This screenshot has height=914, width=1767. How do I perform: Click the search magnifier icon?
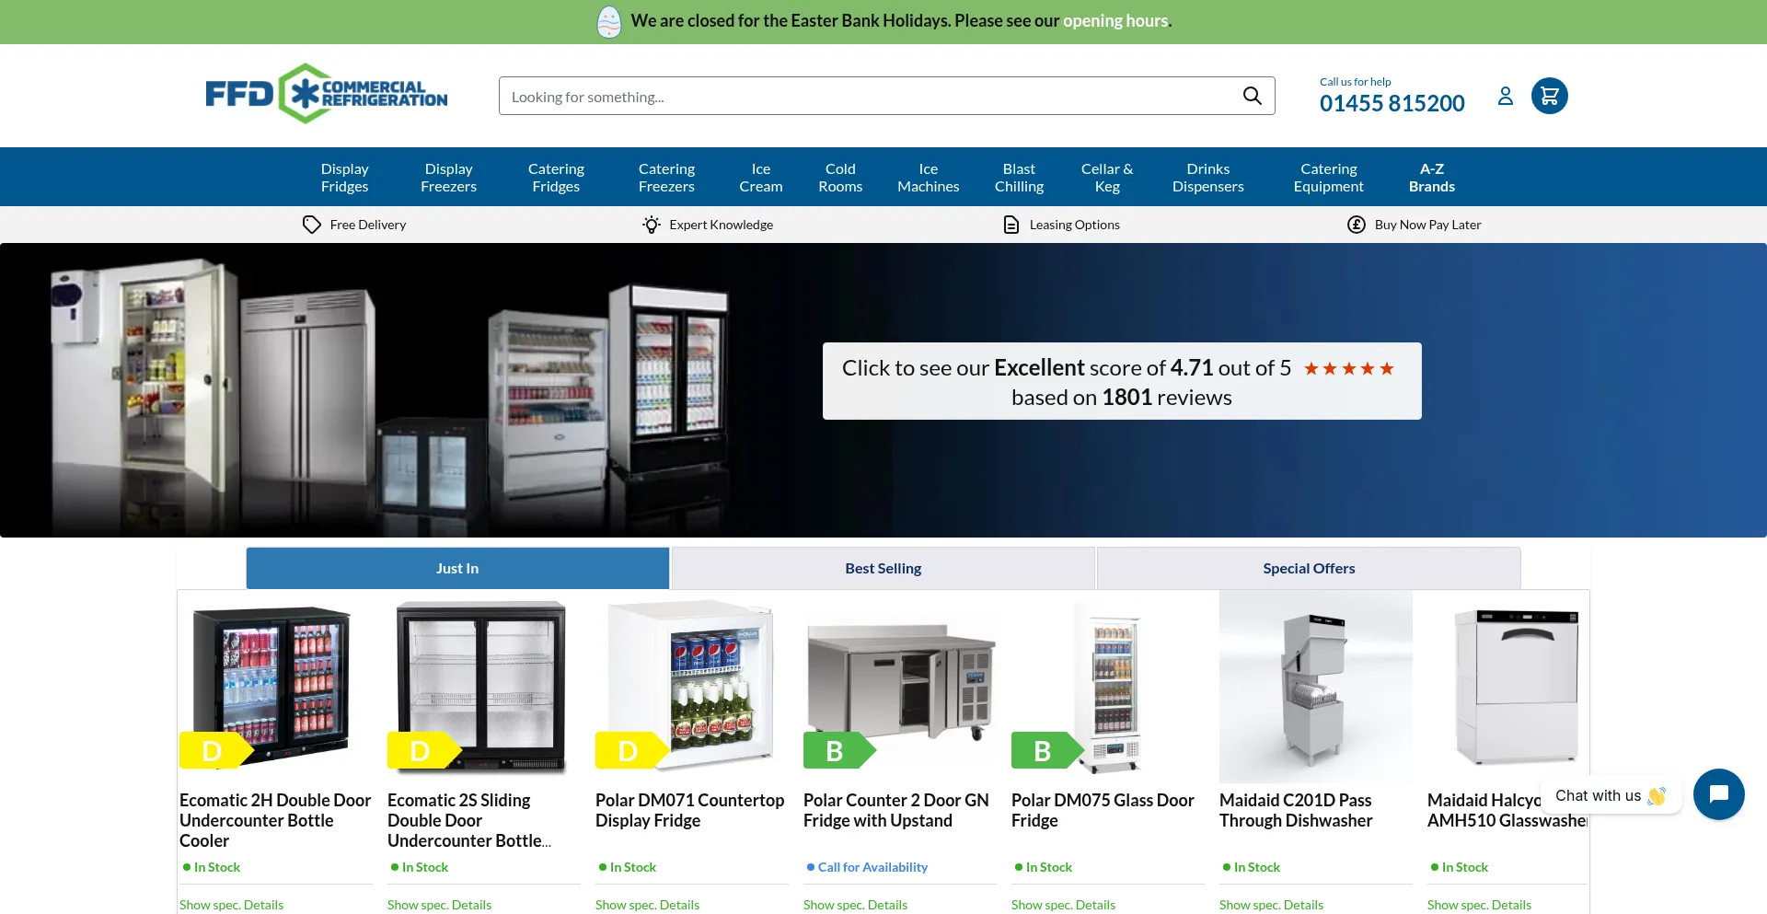click(x=1252, y=96)
